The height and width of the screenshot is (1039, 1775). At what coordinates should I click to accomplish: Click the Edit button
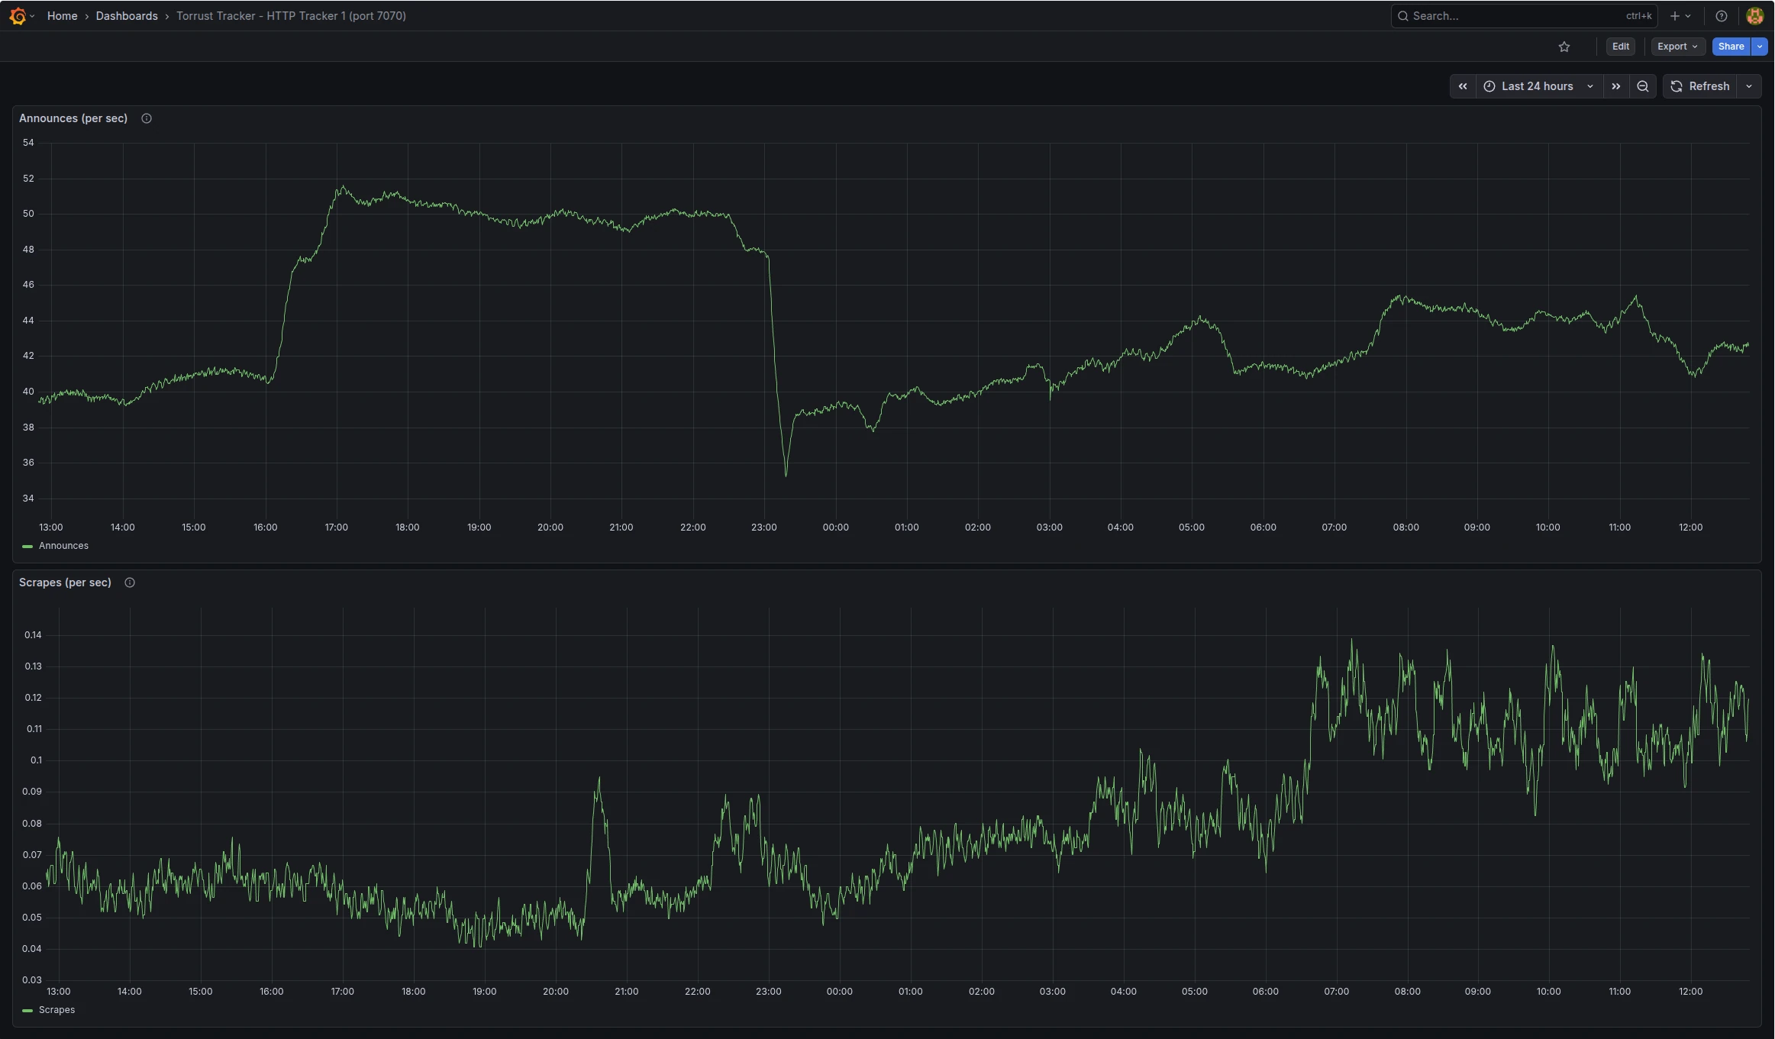(1620, 47)
